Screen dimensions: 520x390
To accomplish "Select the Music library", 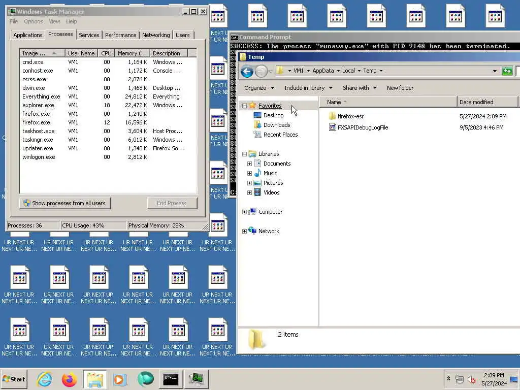I will click(270, 173).
